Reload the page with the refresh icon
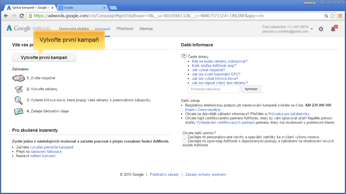Image resolution: width=346 pixels, height=194 pixels. point(22,16)
